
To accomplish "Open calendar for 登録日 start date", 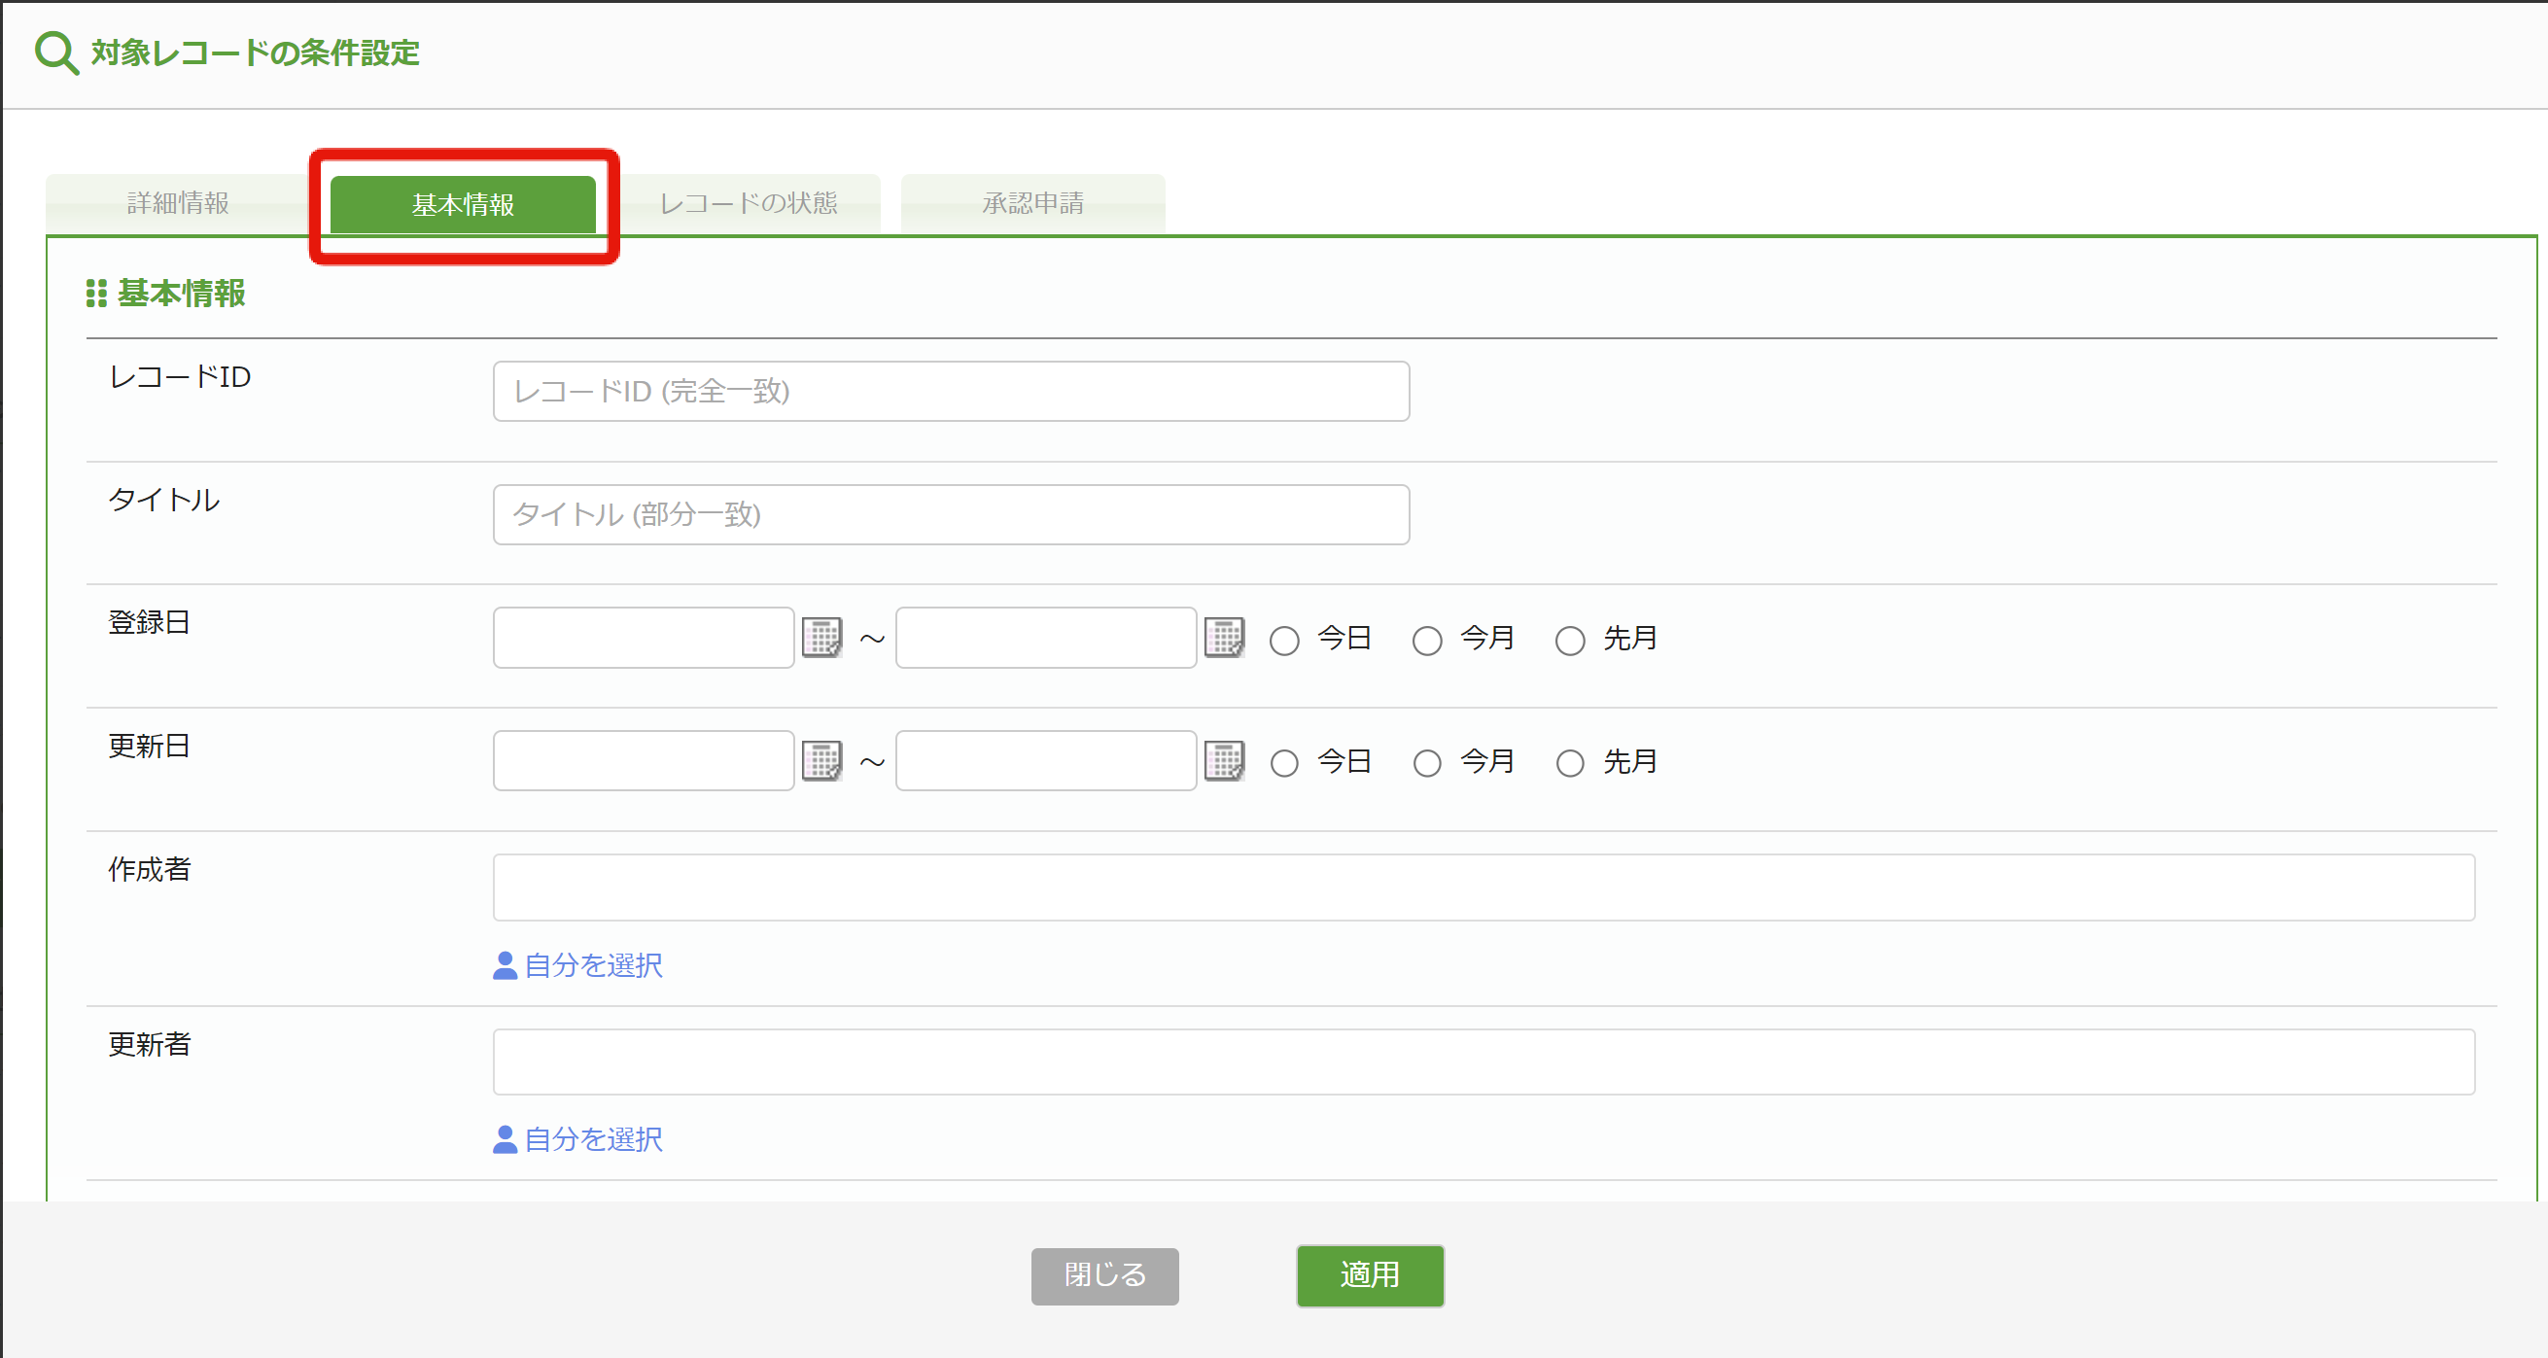I will click(820, 638).
